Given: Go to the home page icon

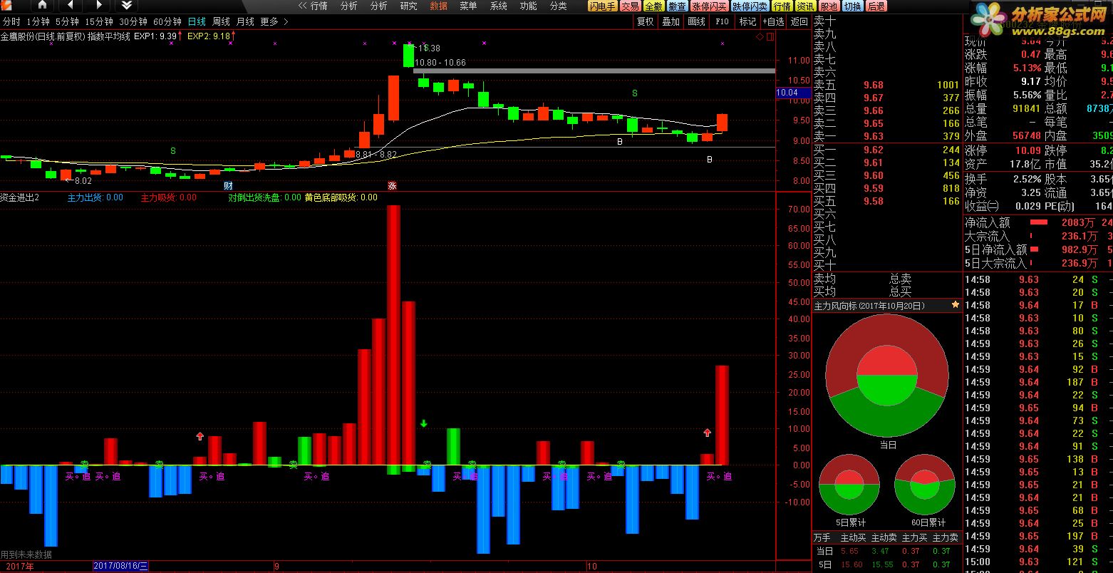Looking at the screenshot, I should 42,6.
